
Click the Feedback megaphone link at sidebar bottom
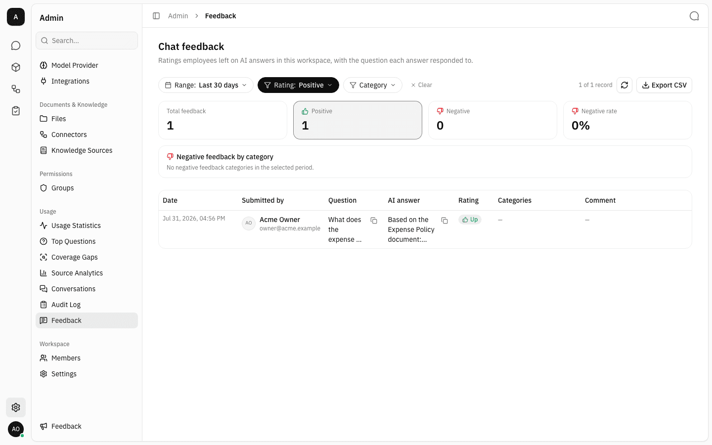point(87,426)
